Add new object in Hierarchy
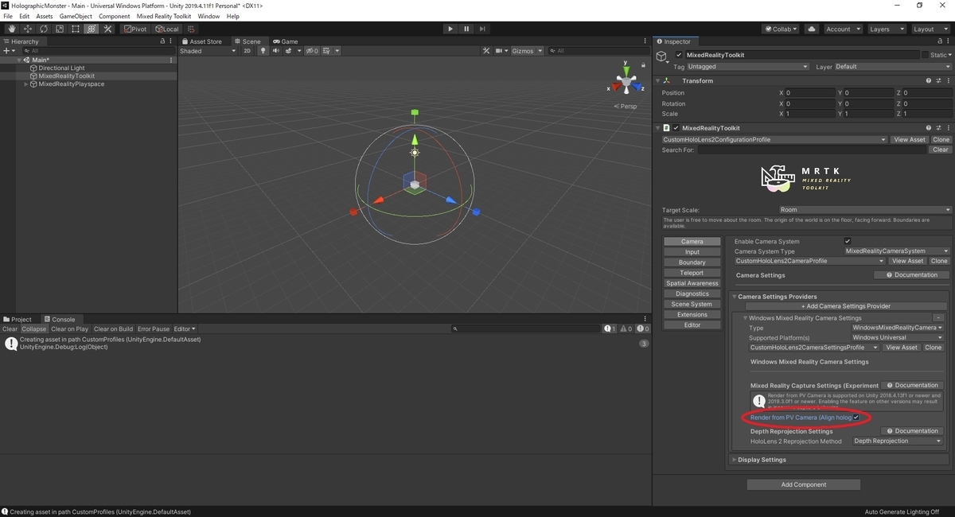Viewport: 955px width, 517px height. tap(10, 51)
